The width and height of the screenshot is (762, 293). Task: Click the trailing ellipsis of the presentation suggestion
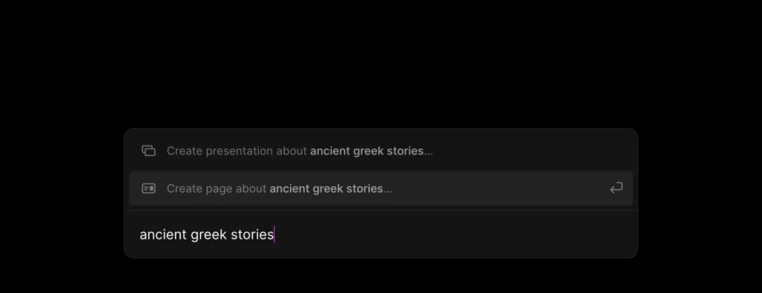pos(428,152)
